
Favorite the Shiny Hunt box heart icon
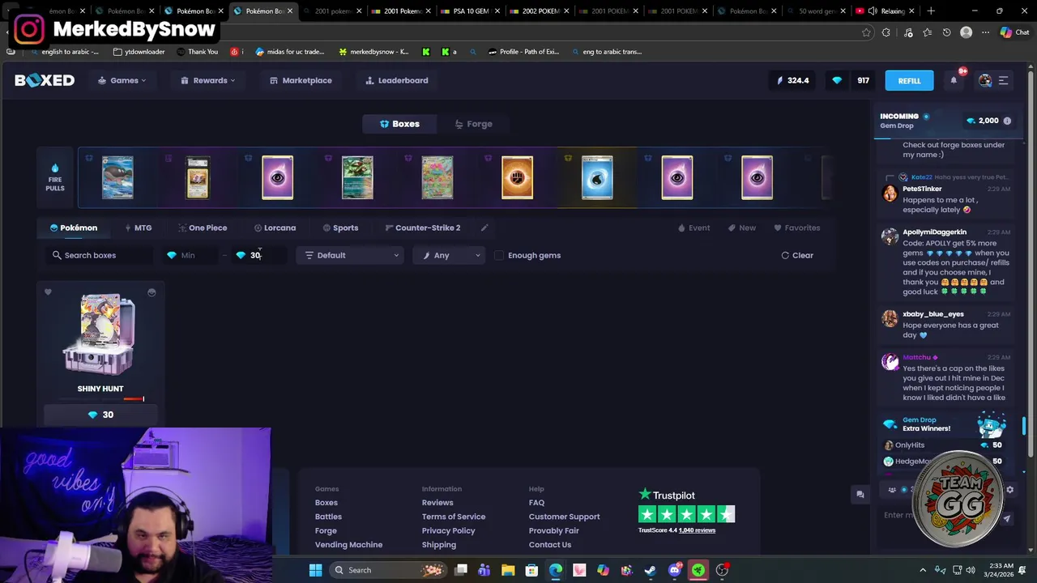pyautogui.click(x=48, y=292)
